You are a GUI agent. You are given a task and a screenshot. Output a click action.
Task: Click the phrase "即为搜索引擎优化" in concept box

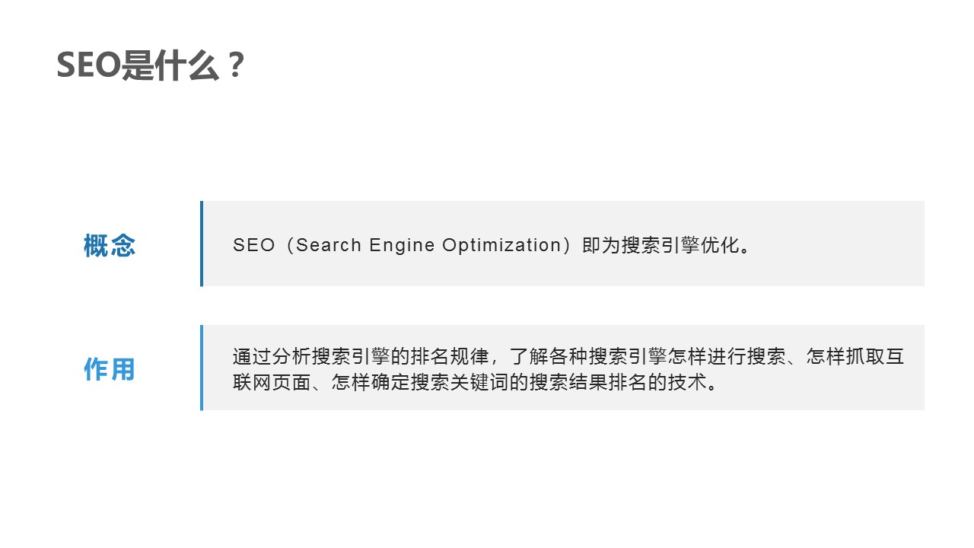(660, 246)
